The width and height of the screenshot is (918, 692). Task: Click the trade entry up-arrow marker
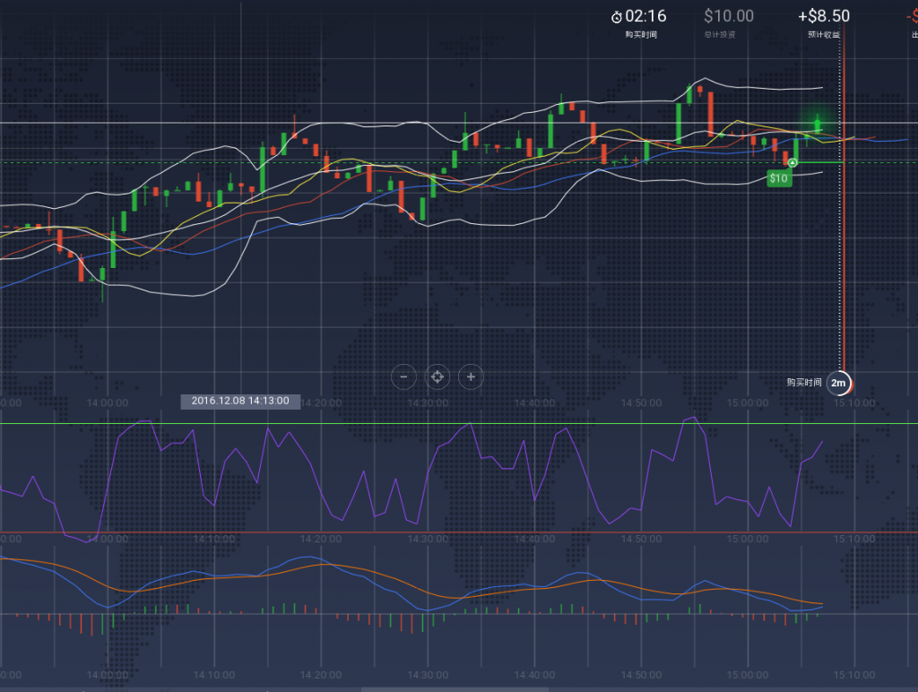(x=792, y=162)
